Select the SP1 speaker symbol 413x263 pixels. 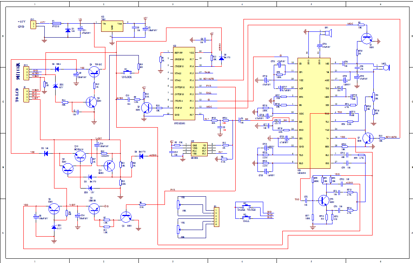coord(328,33)
